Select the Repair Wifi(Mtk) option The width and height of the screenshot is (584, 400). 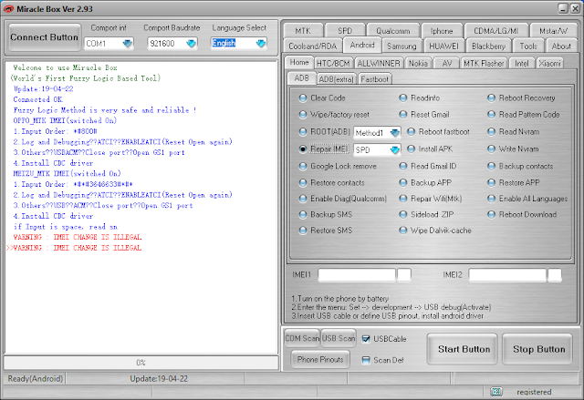coord(403,199)
